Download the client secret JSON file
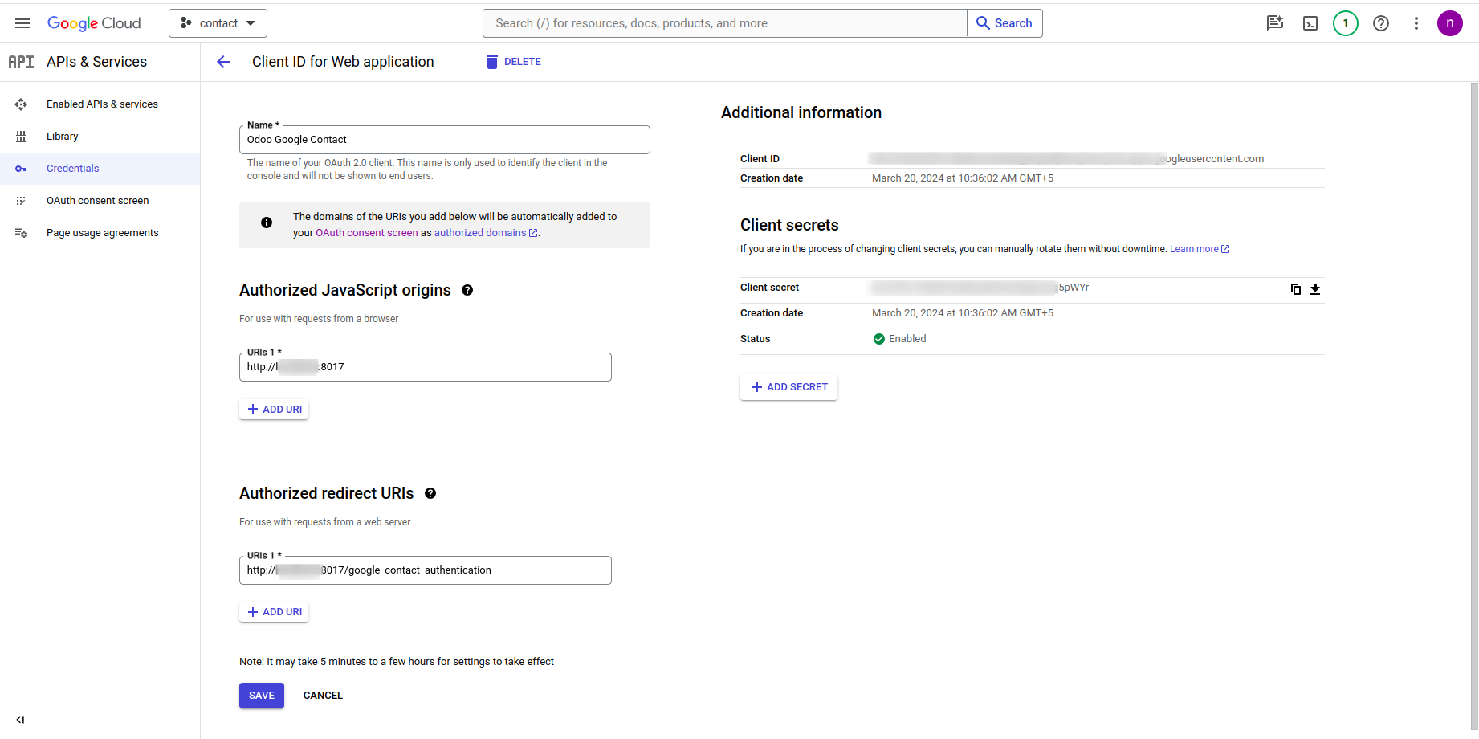The image size is (1479, 739). coord(1315,289)
